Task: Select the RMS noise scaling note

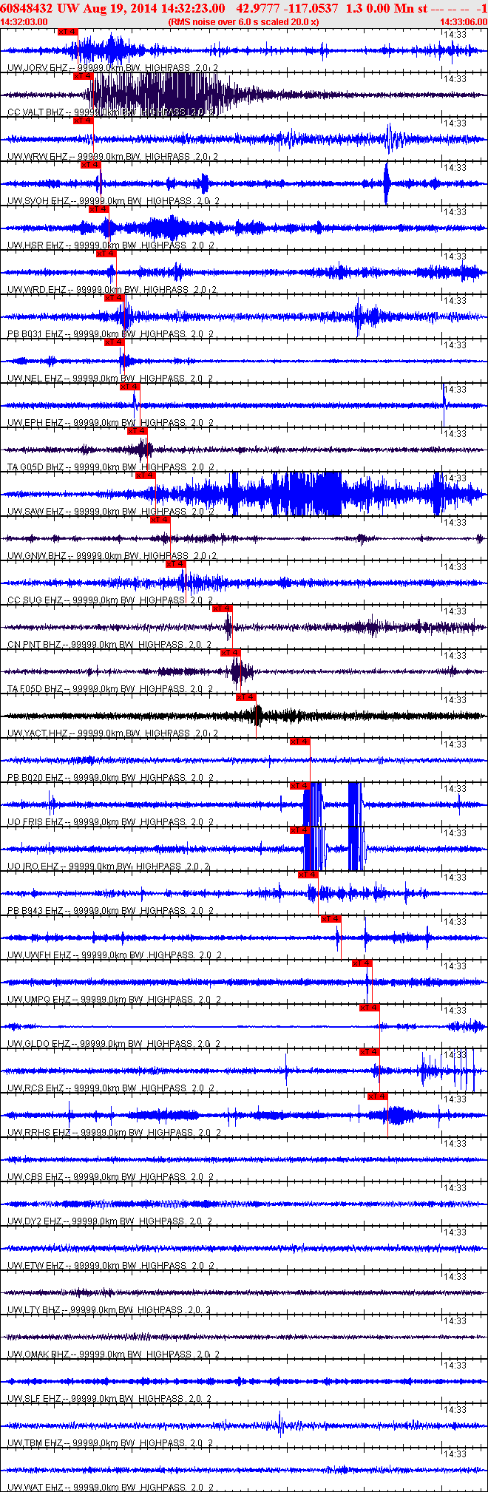Action: pyautogui.click(x=243, y=22)
